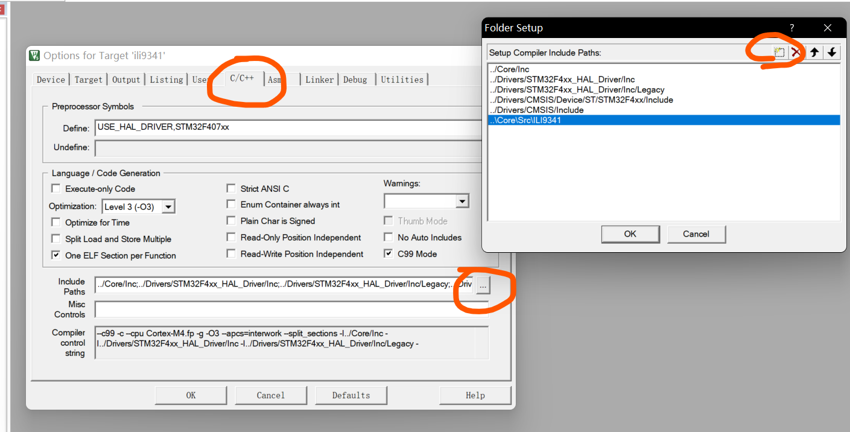Click the Move Up arrow icon
850x432 pixels.
click(x=814, y=52)
